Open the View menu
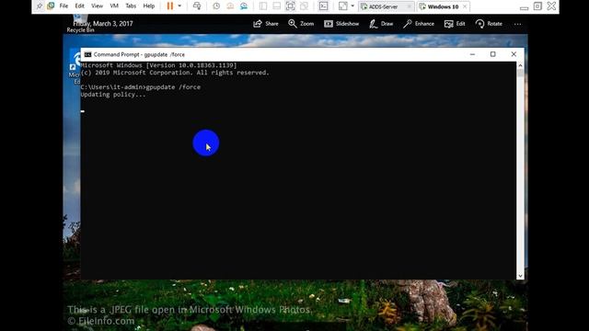589x331 pixels. click(x=97, y=6)
